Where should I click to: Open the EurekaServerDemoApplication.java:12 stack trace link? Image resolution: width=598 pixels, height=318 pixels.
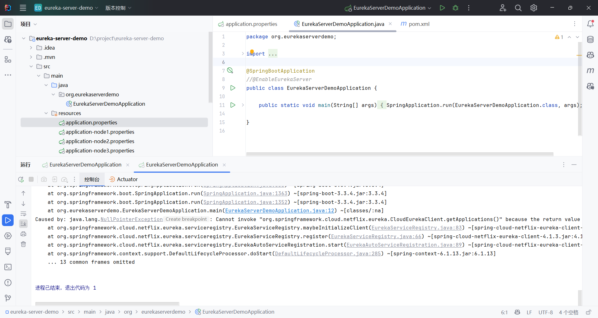(280, 211)
